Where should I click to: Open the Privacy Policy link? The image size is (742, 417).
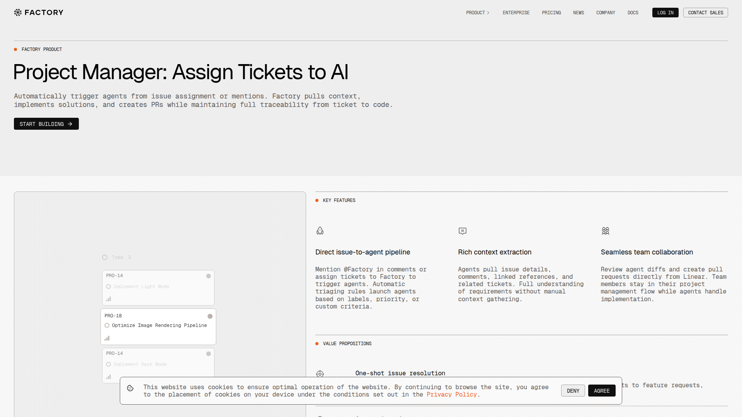451,394
